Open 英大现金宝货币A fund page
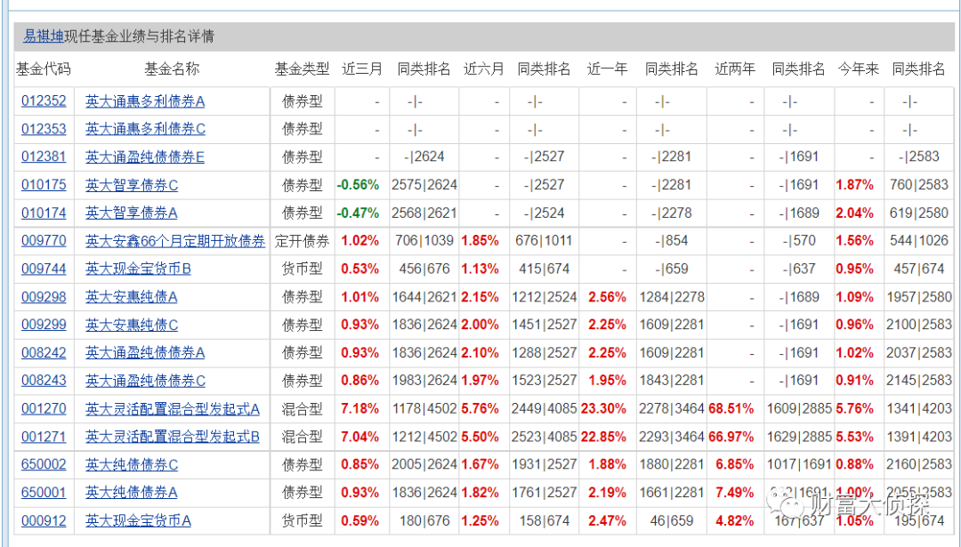Image resolution: width=961 pixels, height=547 pixels. (x=138, y=520)
